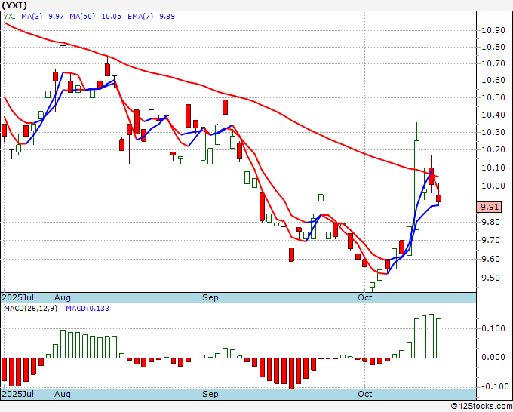Click the 10.80 price axis label
The width and height of the screenshot is (513, 412).
pos(493,47)
